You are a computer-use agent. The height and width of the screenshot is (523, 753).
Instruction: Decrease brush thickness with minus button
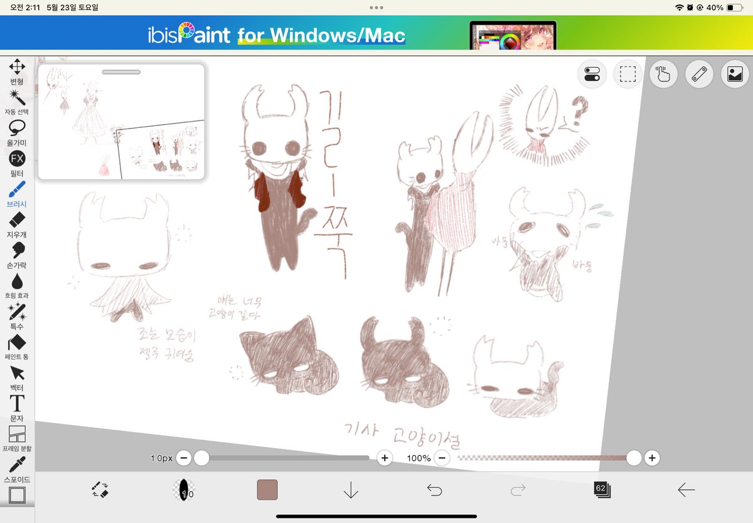tap(183, 458)
